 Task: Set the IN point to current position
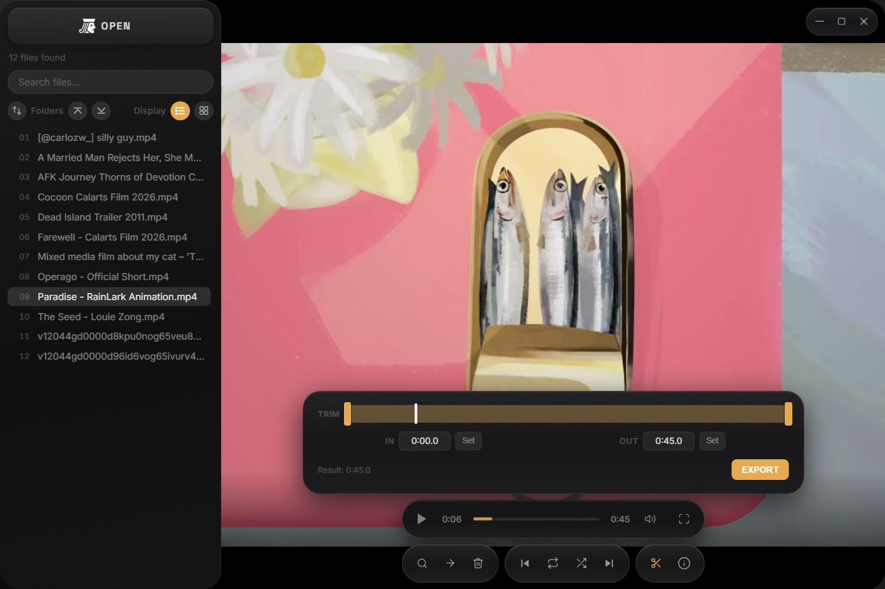point(468,441)
